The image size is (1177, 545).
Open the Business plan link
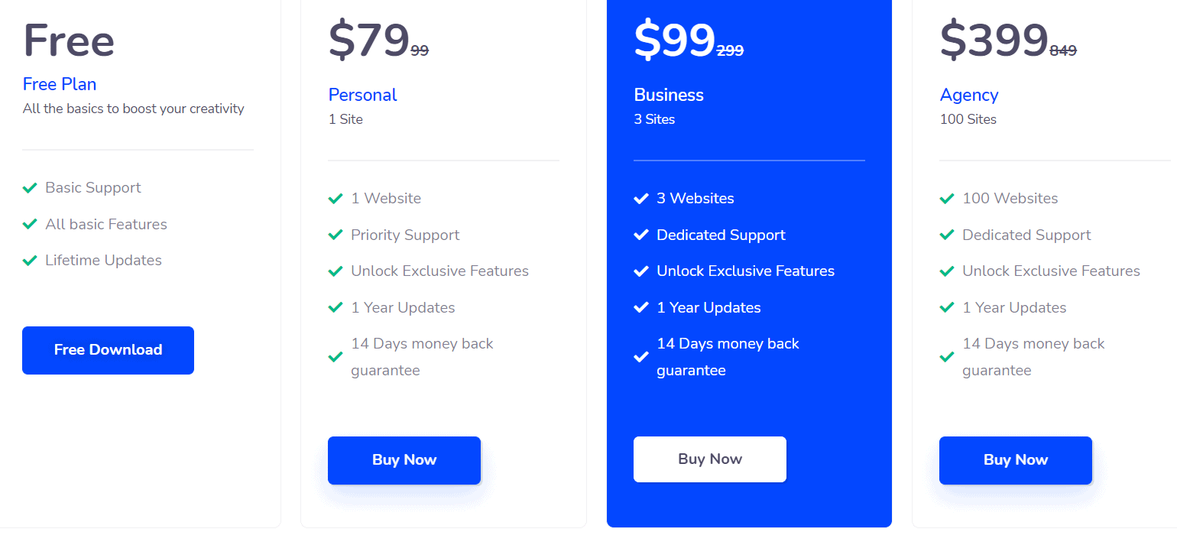(x=669, y=95)
